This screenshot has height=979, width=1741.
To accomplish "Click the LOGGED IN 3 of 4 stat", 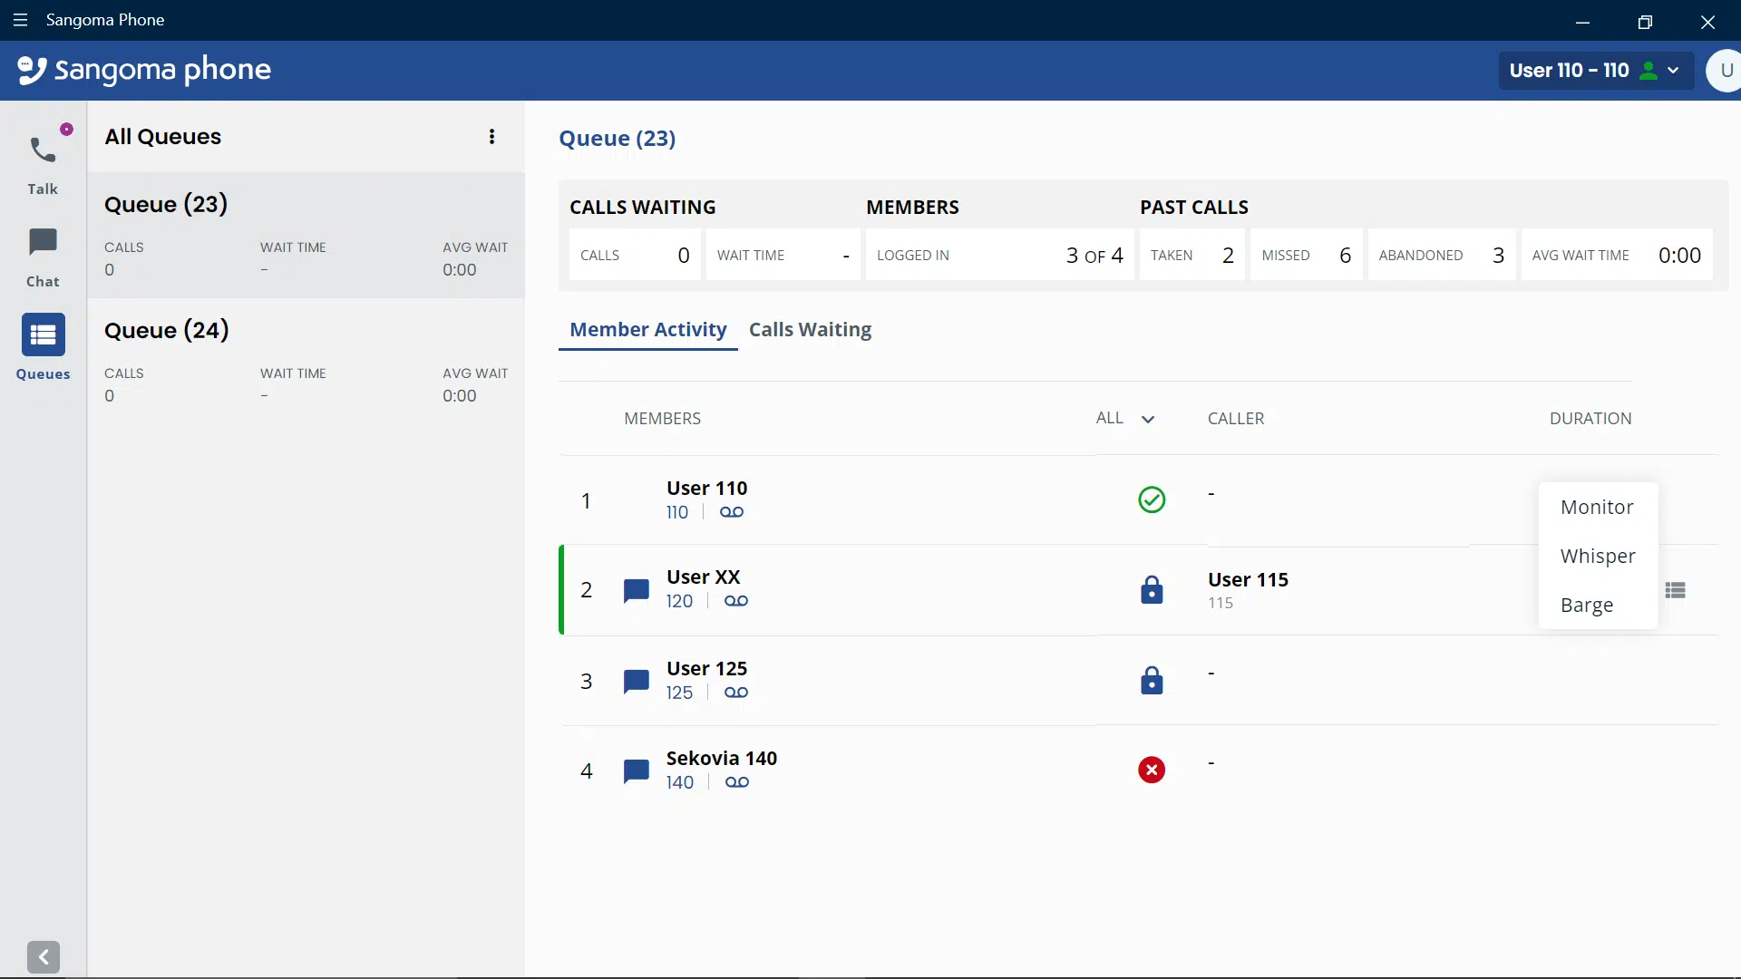I will 999,255.
